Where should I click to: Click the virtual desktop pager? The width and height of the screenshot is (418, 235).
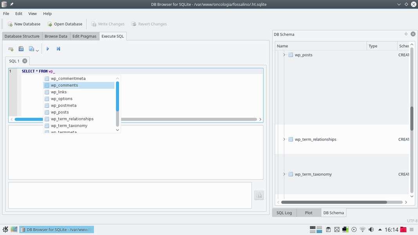[x=316, y=230]
